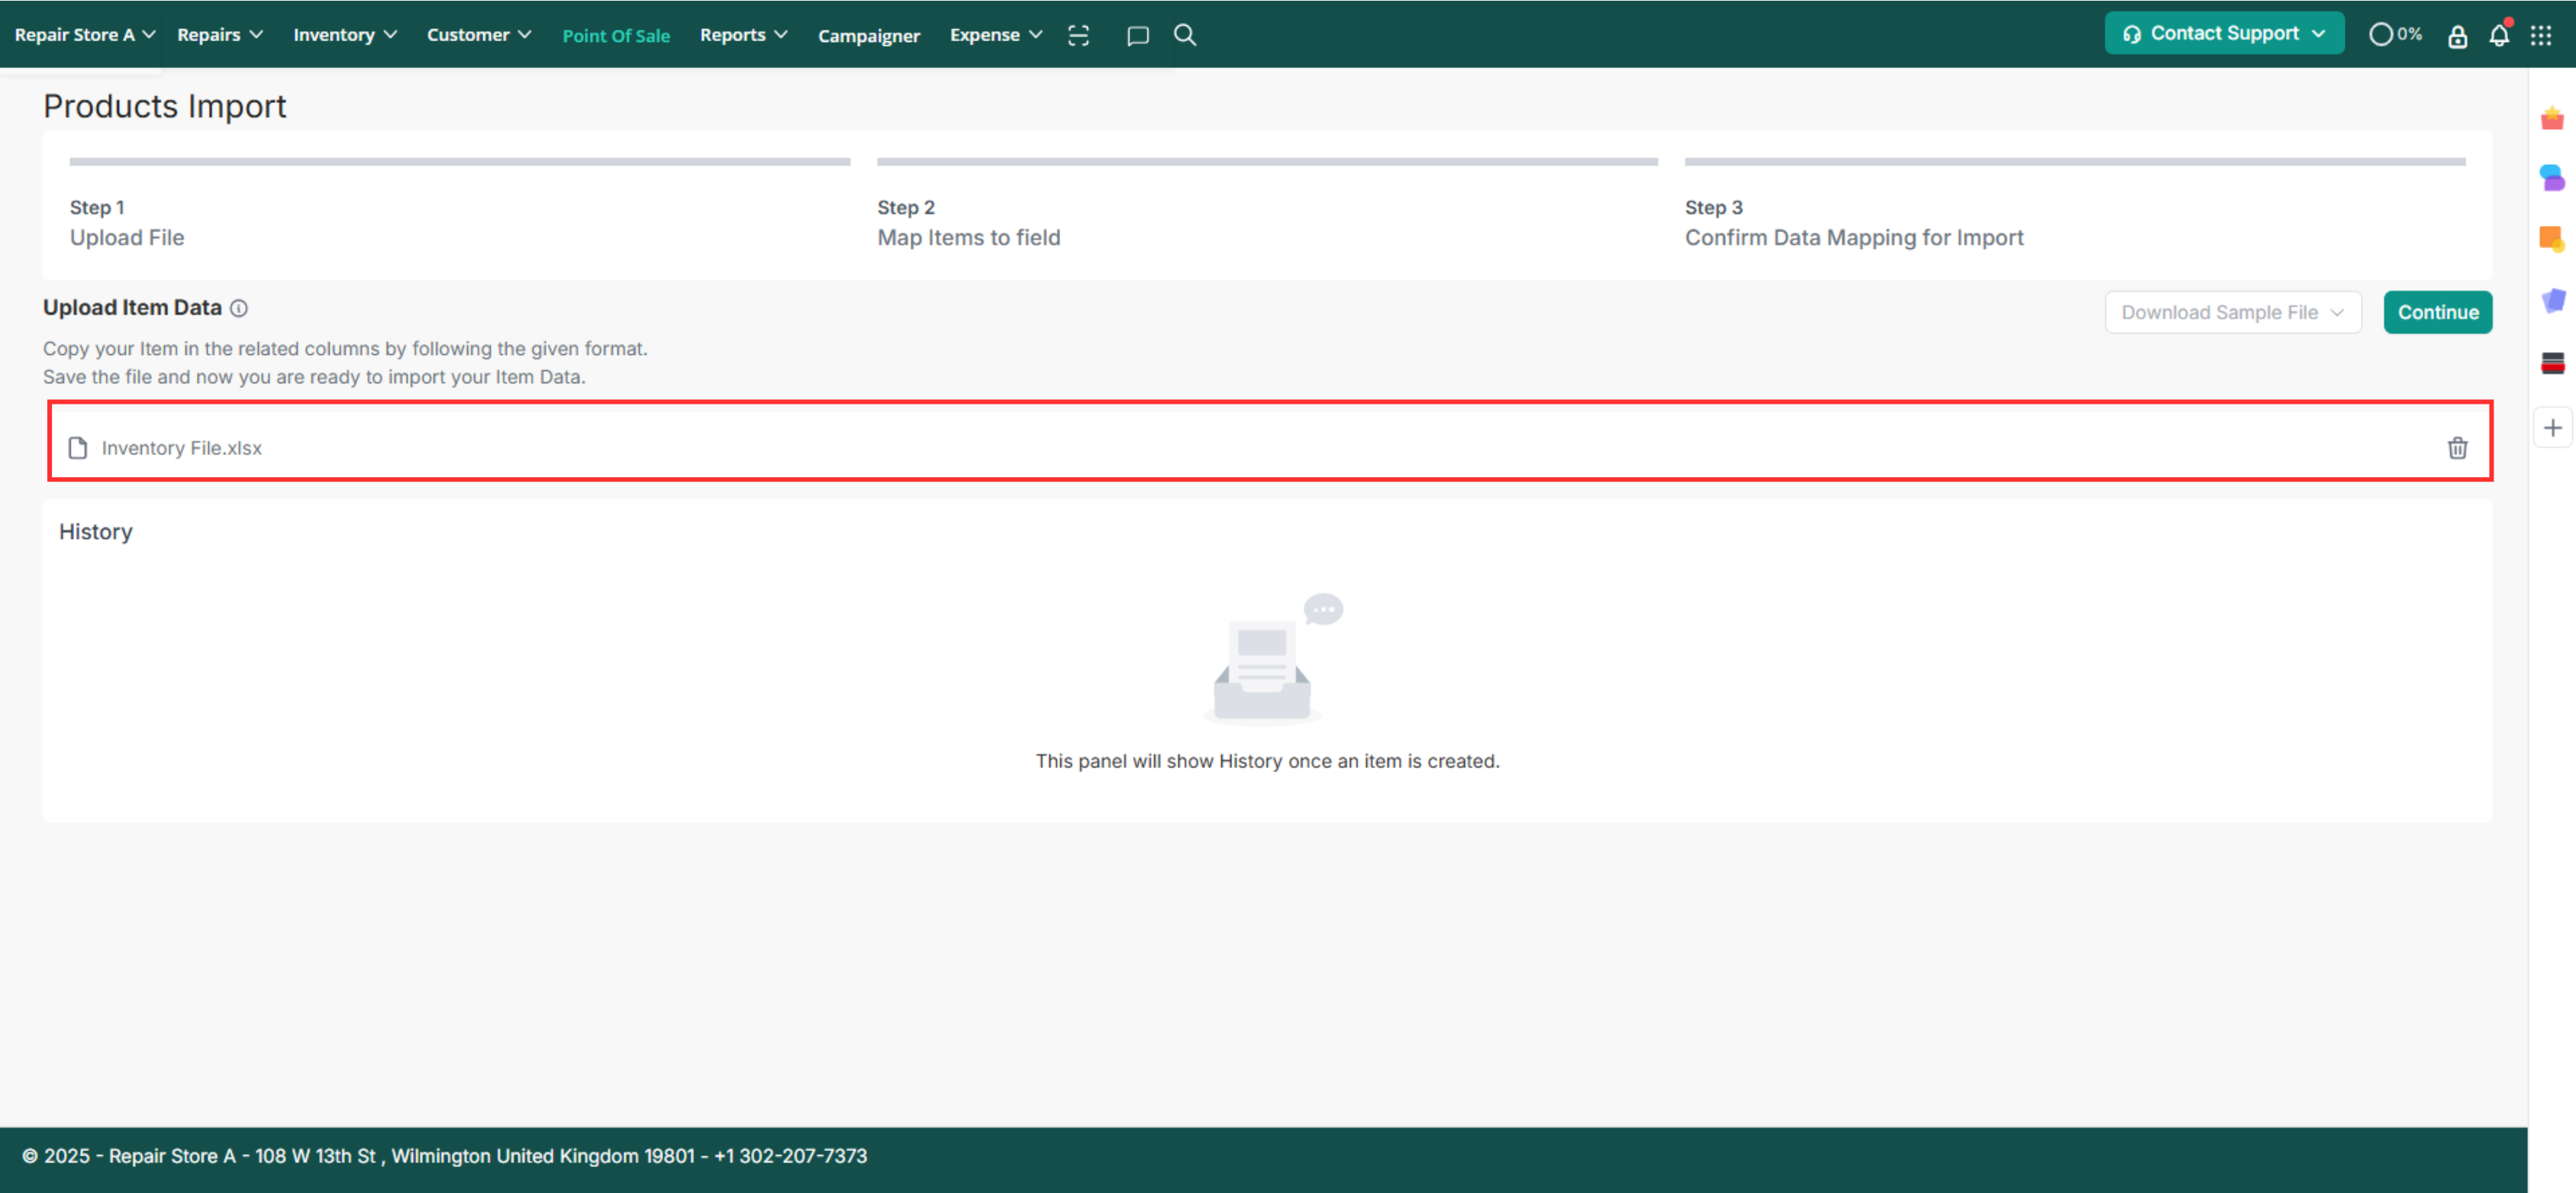Select Step 3 Confirm Data Mapping for Import

coord(1853,223)
